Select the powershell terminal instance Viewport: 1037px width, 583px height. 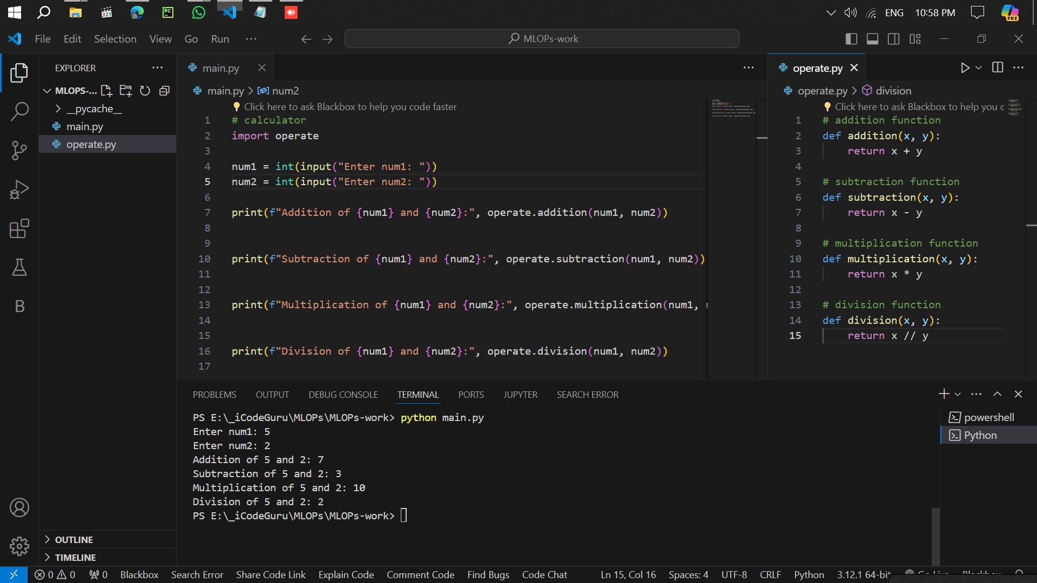988,417
